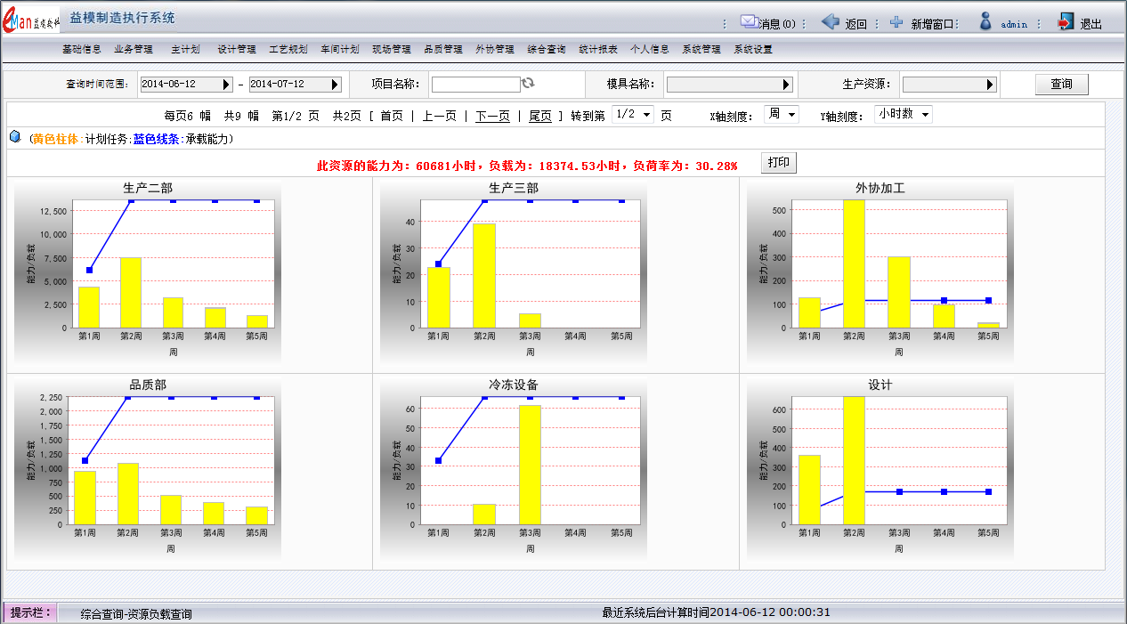
Task: Open the X轴刻度 scale dropdown
Action: (x=782, y=115)
